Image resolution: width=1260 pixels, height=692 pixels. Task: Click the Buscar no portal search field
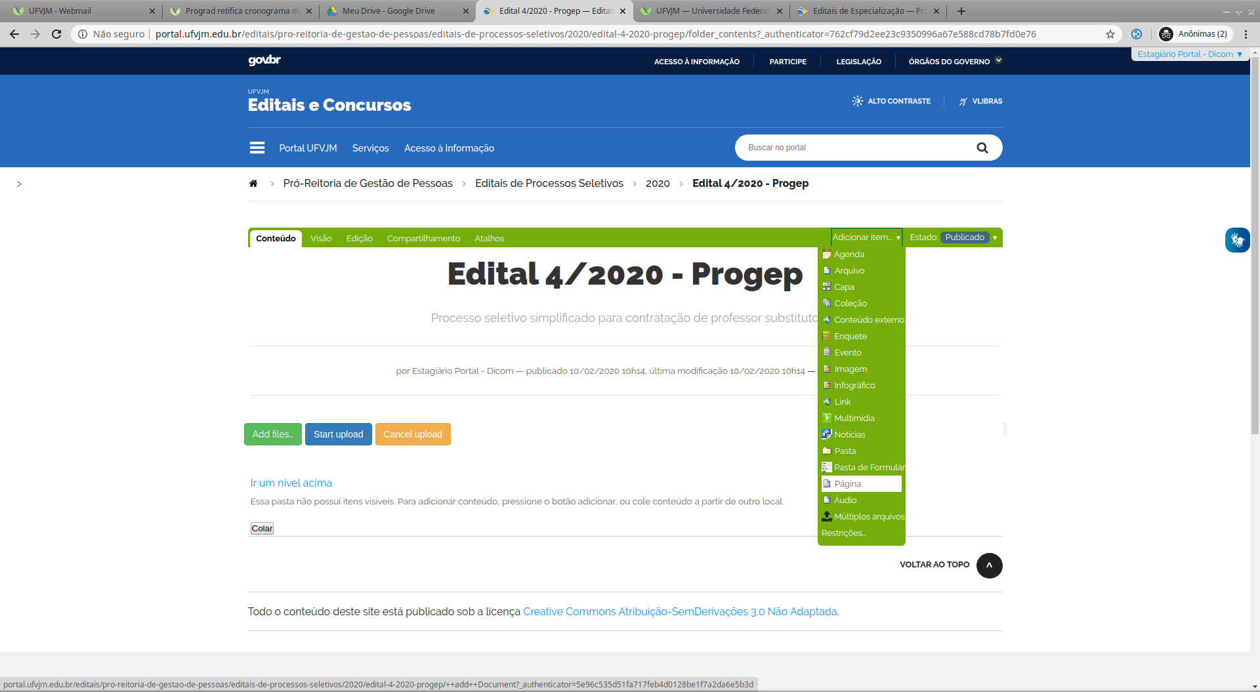[853, 148]
